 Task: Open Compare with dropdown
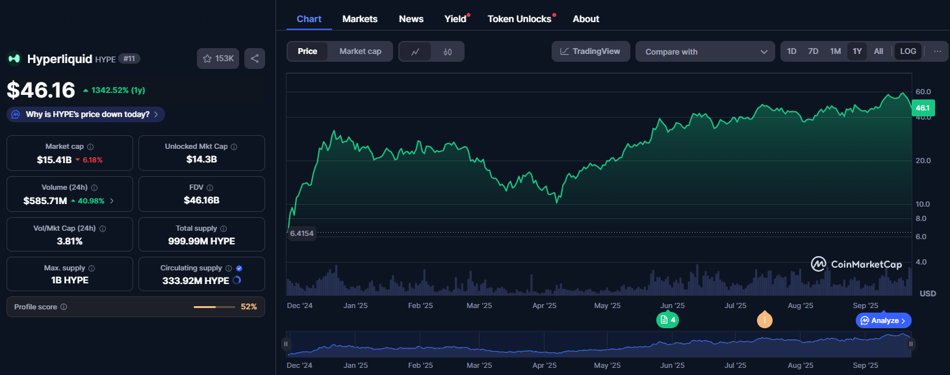pos(705,52)
